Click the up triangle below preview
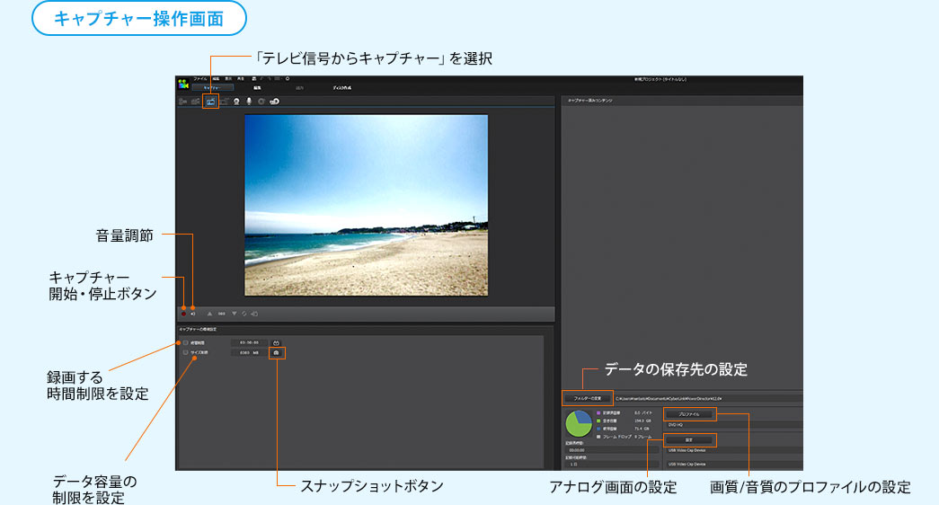 point(210,314)
